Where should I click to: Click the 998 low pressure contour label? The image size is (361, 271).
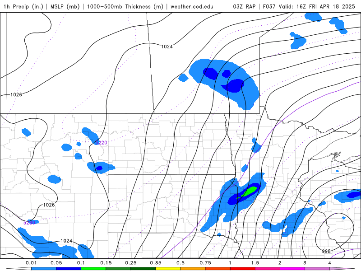tap(326, 251)
